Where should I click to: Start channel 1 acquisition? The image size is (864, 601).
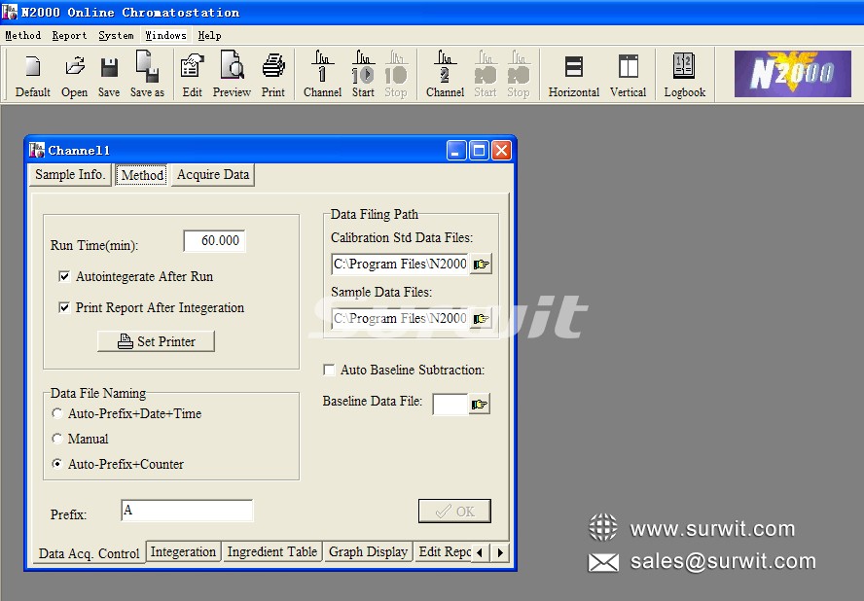pyautogui.click(x=363, y=75)
